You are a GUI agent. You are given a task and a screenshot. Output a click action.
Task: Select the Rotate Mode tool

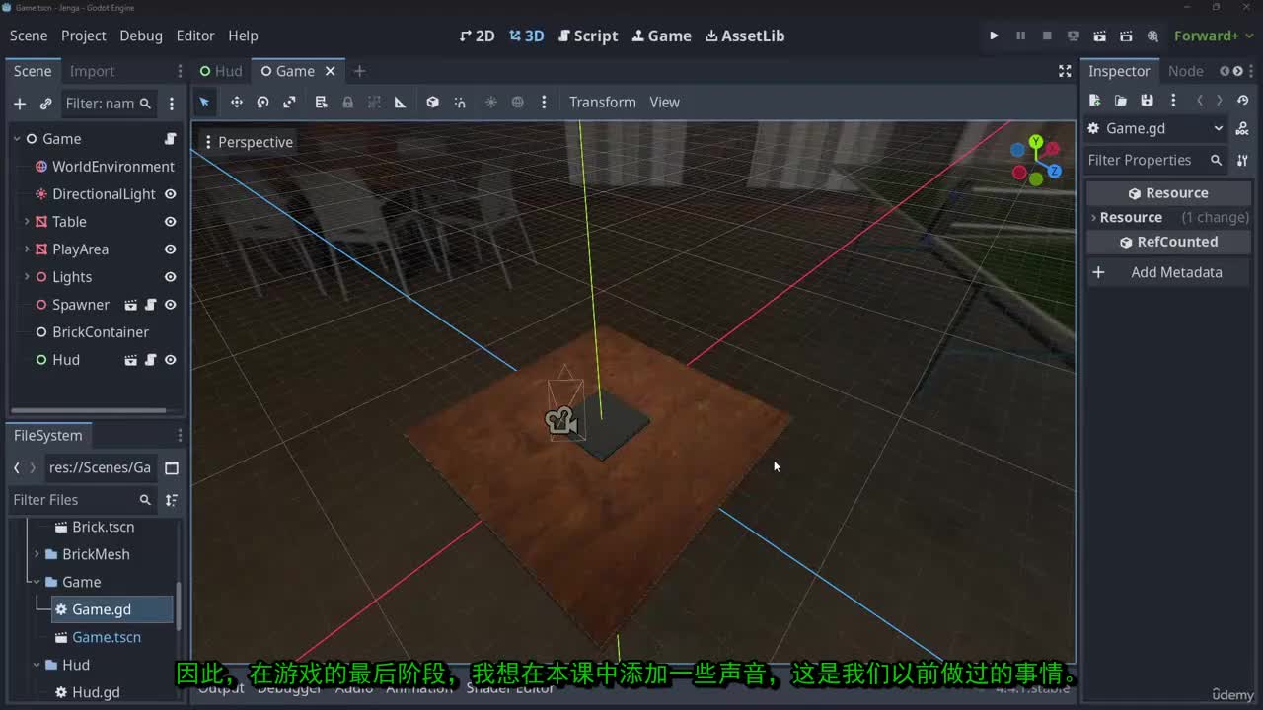click(262, 102)
